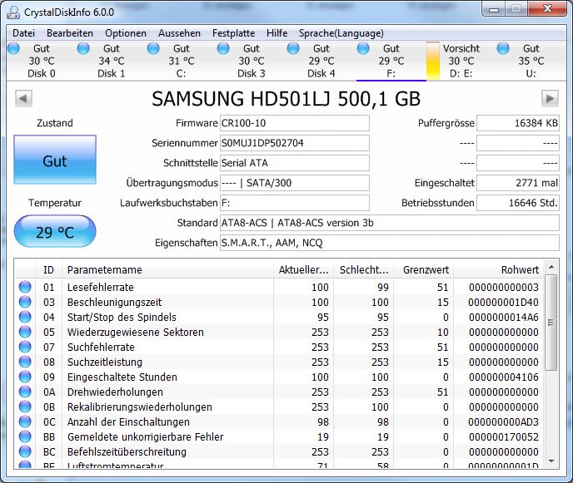The height and width of the screenshot is (483, 573).
Task: Click status dot for Befehlszeitüberschreitung row
Action: pos(25,451)
